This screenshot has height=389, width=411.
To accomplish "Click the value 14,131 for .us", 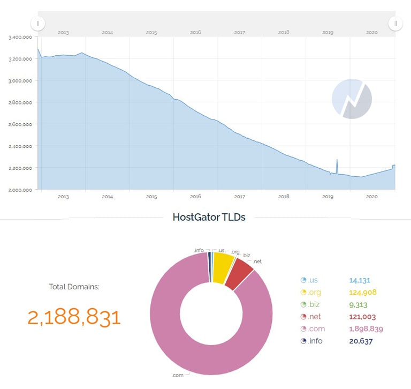I will point(360,280).
